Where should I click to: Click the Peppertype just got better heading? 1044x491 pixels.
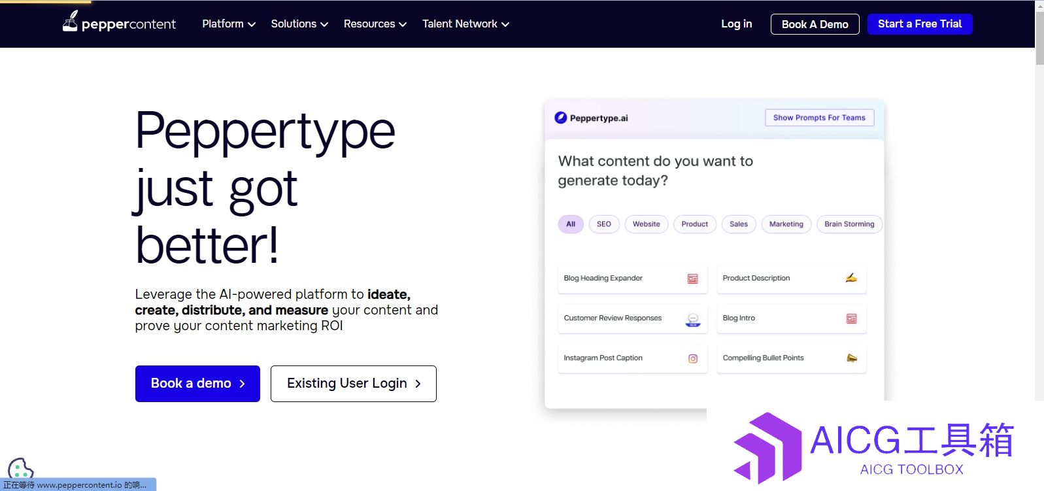coord(265,188)
